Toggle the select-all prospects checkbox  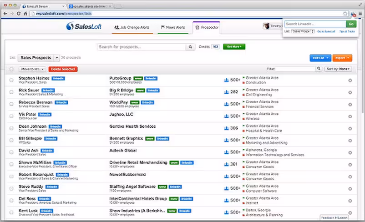tap(11, 69)
